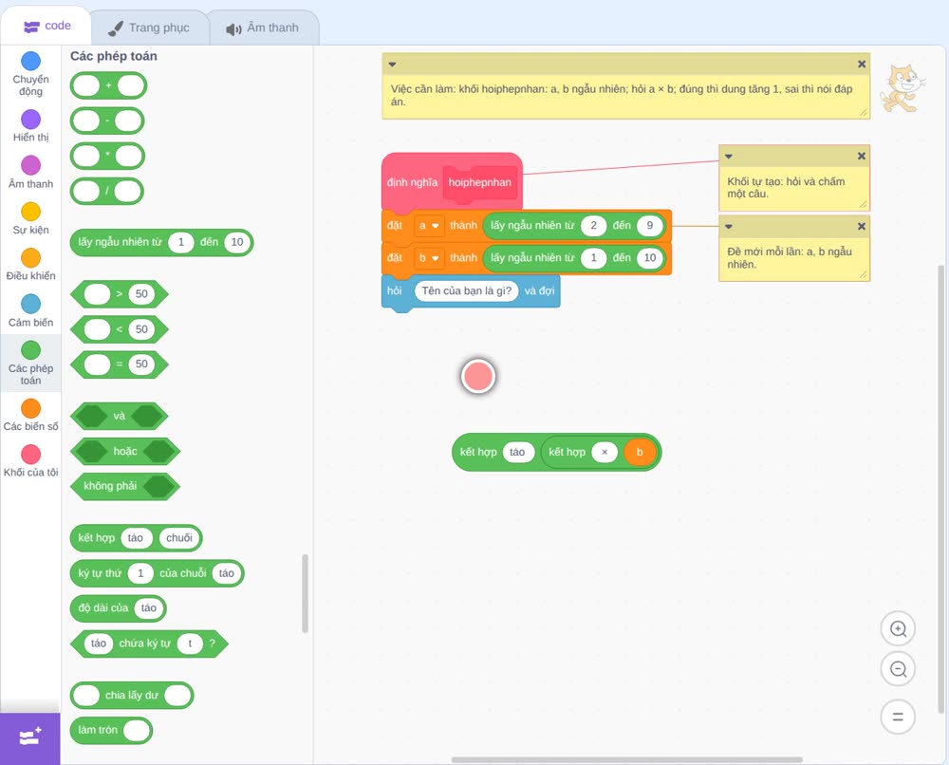
Task: Reset workspace zoom to default
Action: (x=898, y=718)
